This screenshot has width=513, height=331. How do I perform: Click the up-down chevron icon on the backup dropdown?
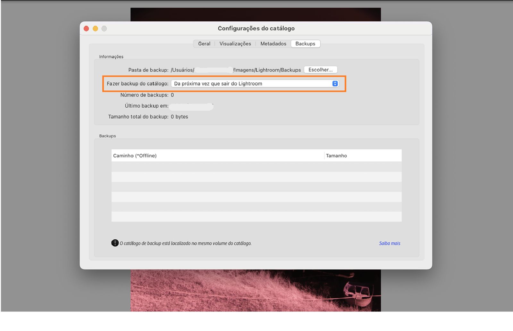335,83
